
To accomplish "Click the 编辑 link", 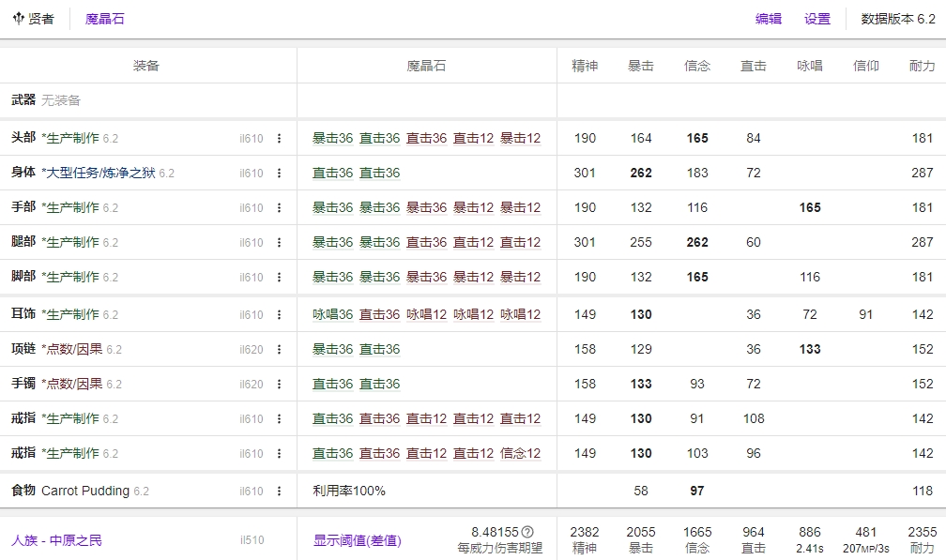I will tap(768, 18).
